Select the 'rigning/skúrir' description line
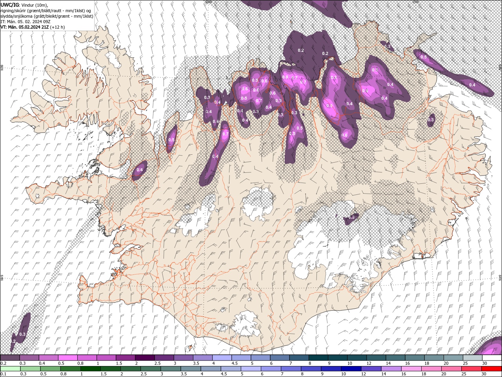 [45, 10]
